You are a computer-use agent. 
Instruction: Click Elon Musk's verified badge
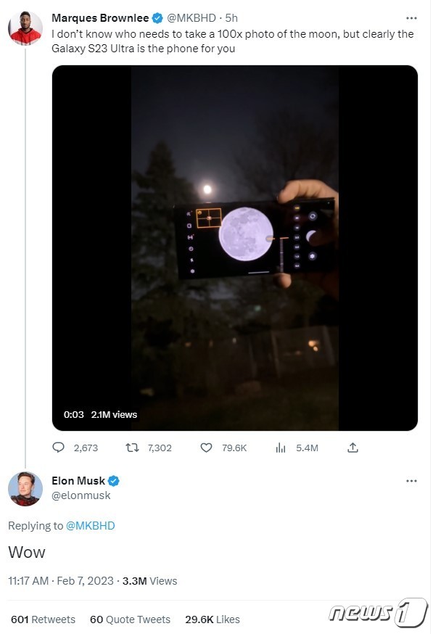tap(114, 481)
